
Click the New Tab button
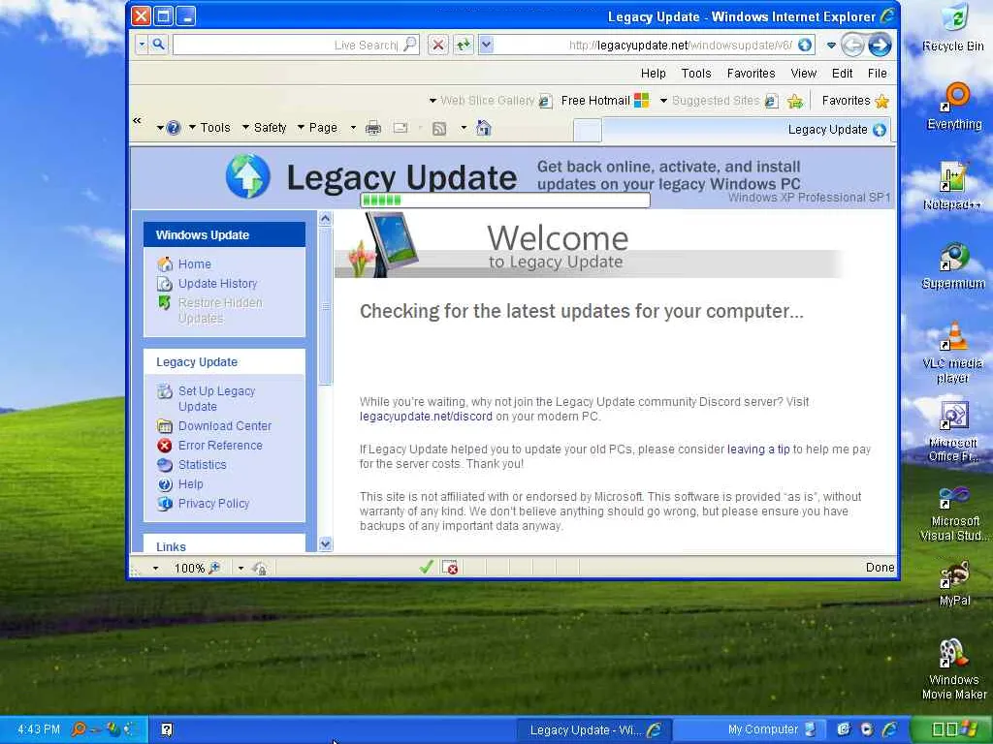click(x=587, y=131)
